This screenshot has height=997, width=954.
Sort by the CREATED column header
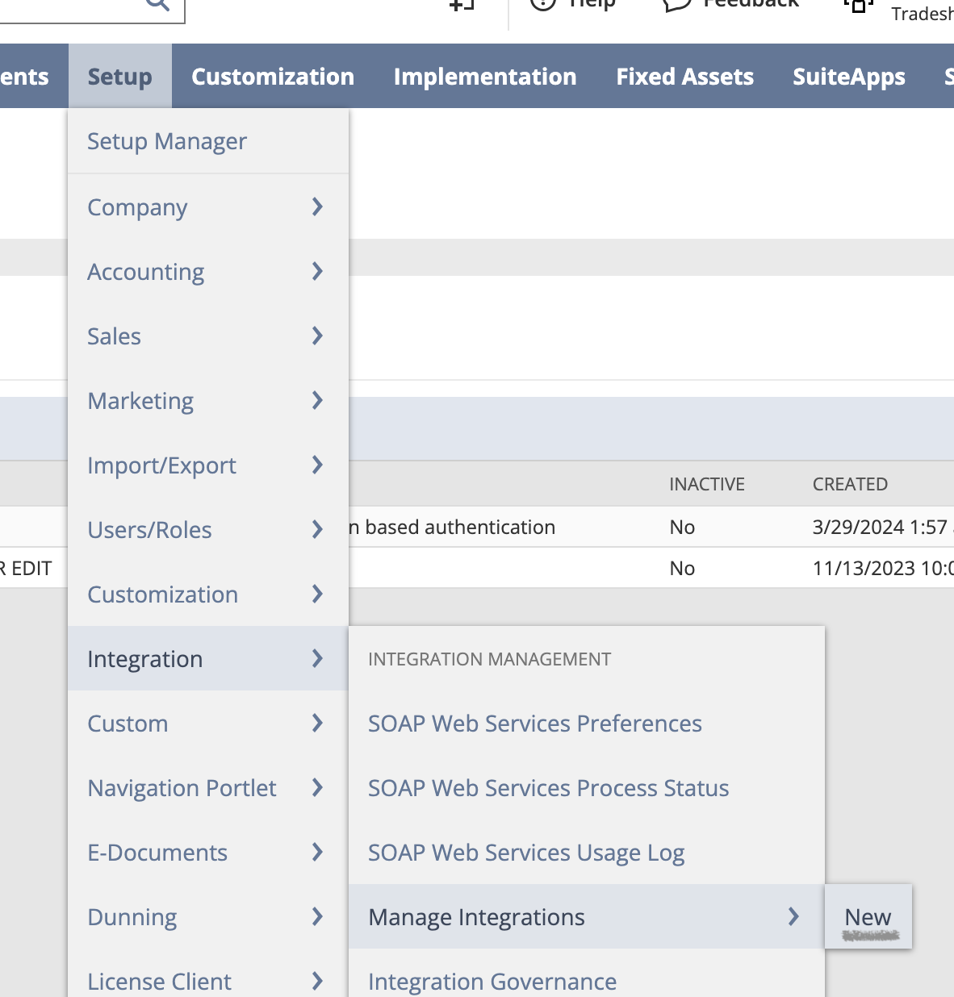pyautogui.click(x=850, y=484)
